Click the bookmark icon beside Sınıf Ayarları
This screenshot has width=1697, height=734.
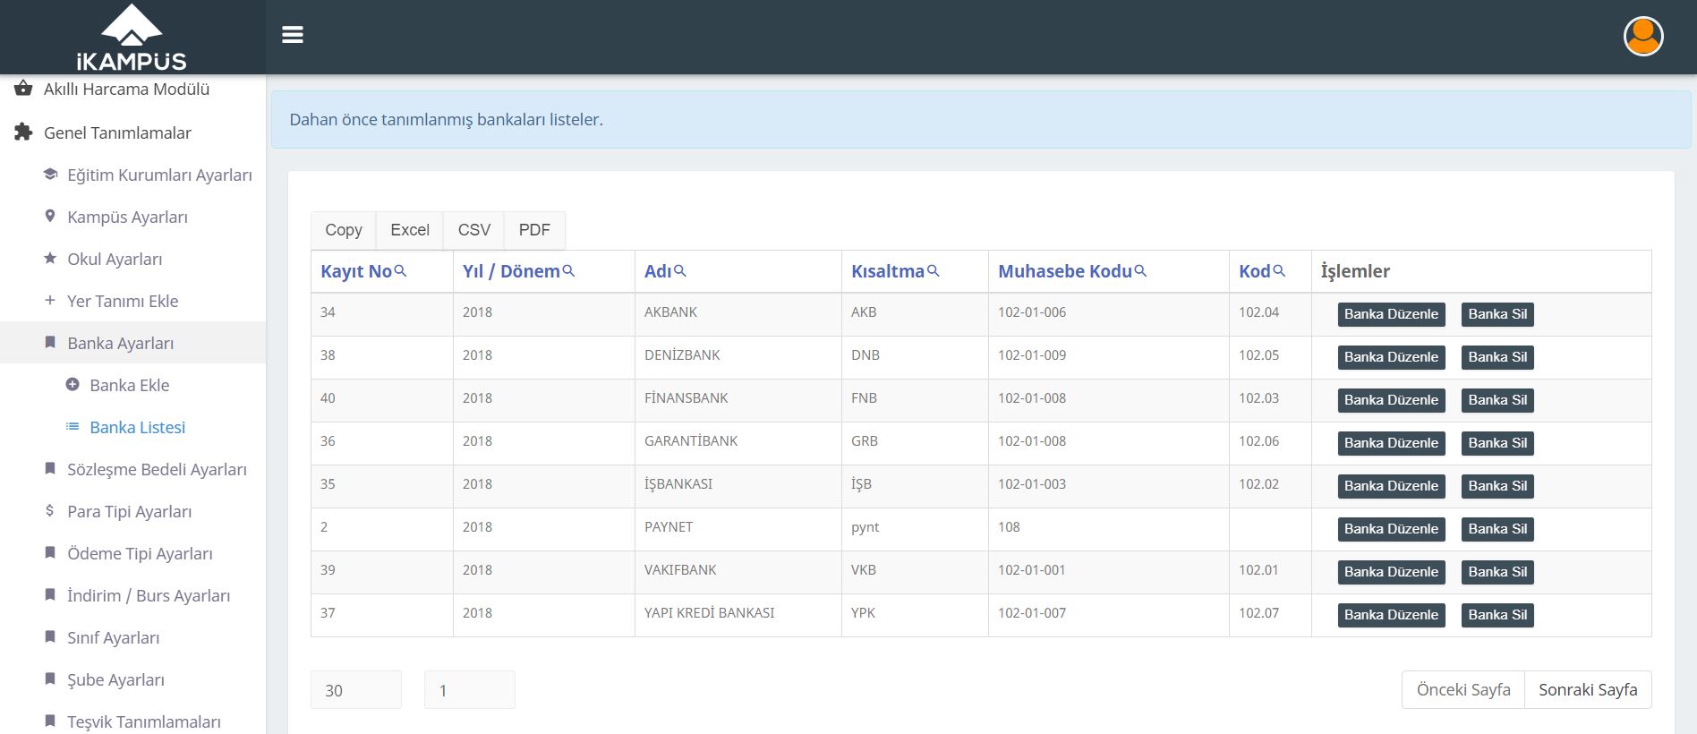click(50, 636)
